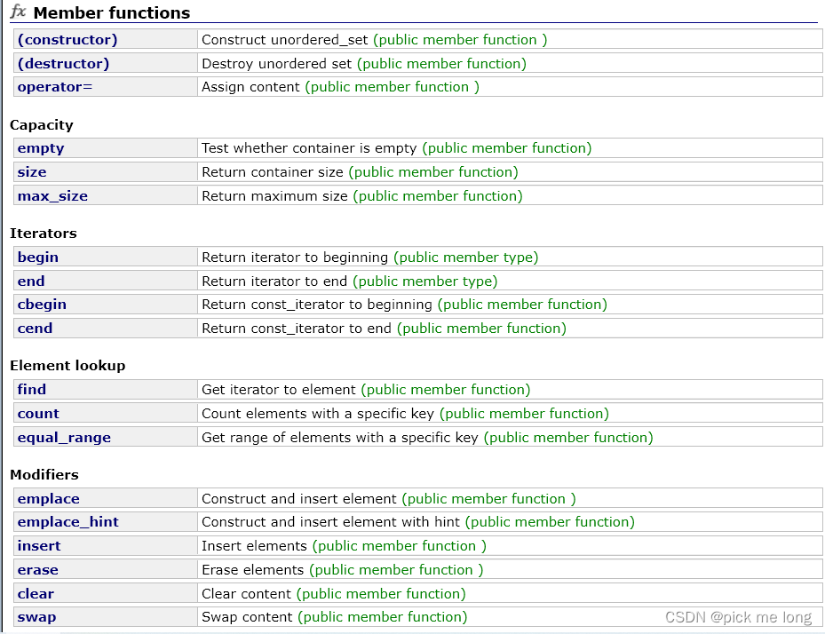Open the (destructor) link
Screen dimensions: 825x634
[x=63, y=64]
